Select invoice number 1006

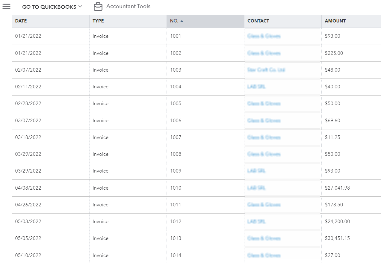(176, 120)
